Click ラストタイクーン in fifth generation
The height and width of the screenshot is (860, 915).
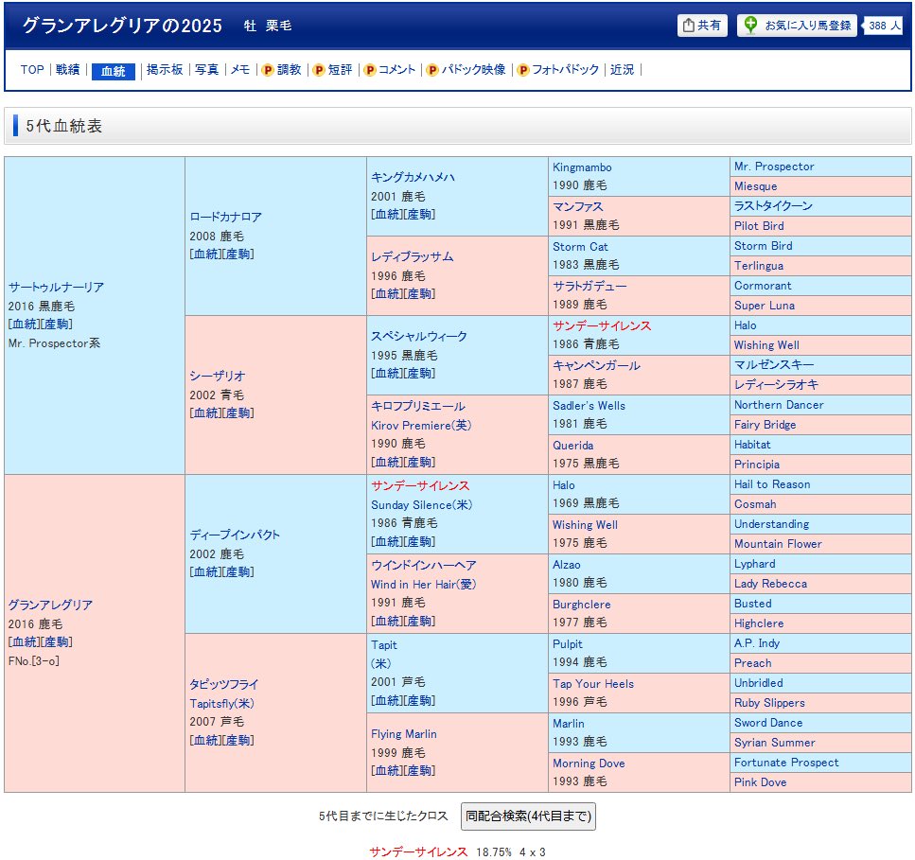point(773,205)
